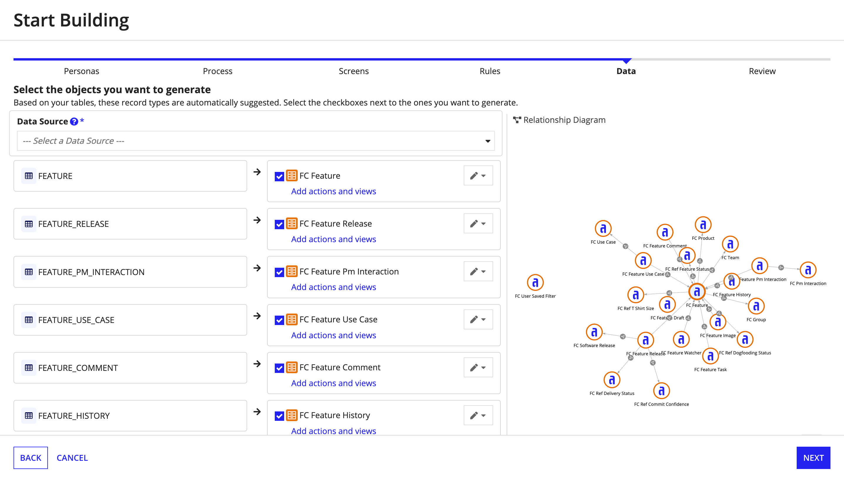The width and height of the screenshot is (844, 479).
Task: Open the edit dropdown for FC Feature Release
Action: click(x=478, y=224)
